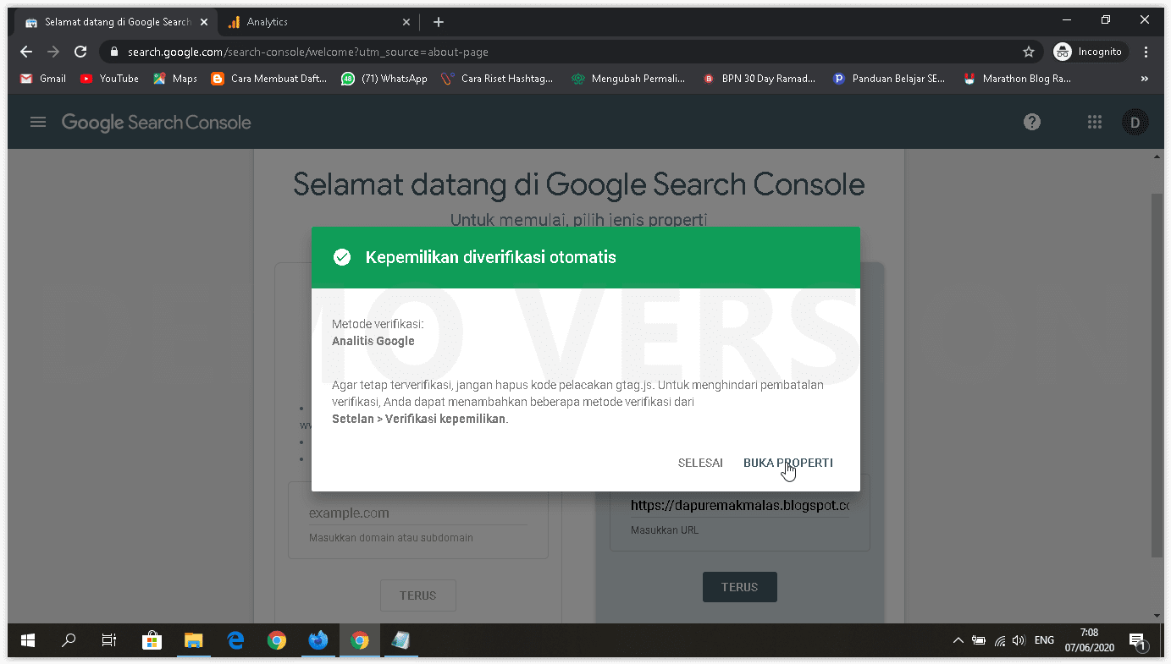
Task: Open the notification center icon
Action: [x=1138, y=640]
